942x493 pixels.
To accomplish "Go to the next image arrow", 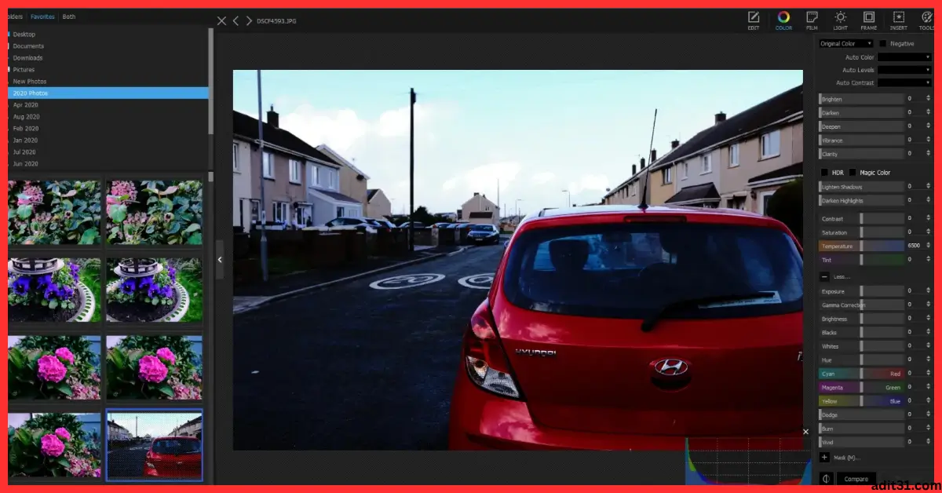I will point(249,20).
